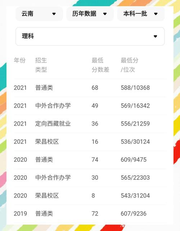Image resolution: width=180 pixels, height=231 pixels.
Task: Click the value 609/9475
Action: click(134, 160)
